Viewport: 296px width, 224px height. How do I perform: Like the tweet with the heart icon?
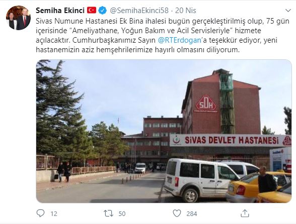point(177,213)
